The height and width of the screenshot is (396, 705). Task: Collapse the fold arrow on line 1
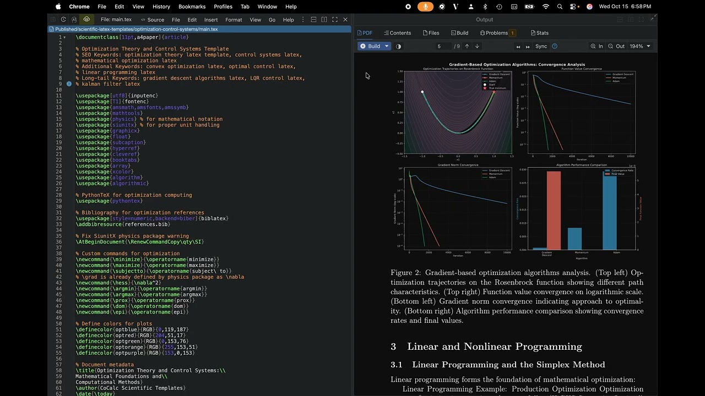(x=64, y=37)
